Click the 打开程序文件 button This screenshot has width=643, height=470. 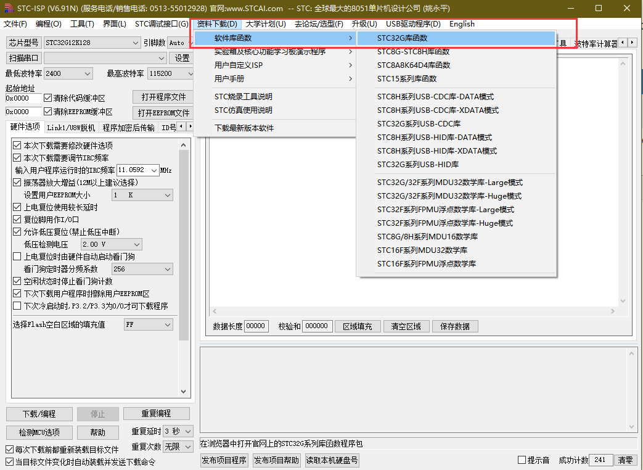[163, 97]
